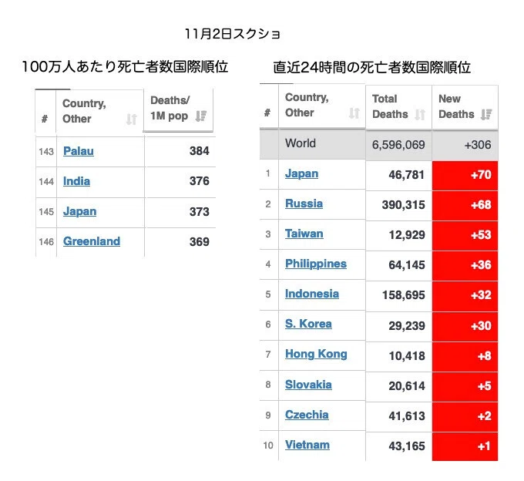This screenshot has width=524, height=481.
Task: Sort right table by Country, Other icon
Action: (354, 113)
